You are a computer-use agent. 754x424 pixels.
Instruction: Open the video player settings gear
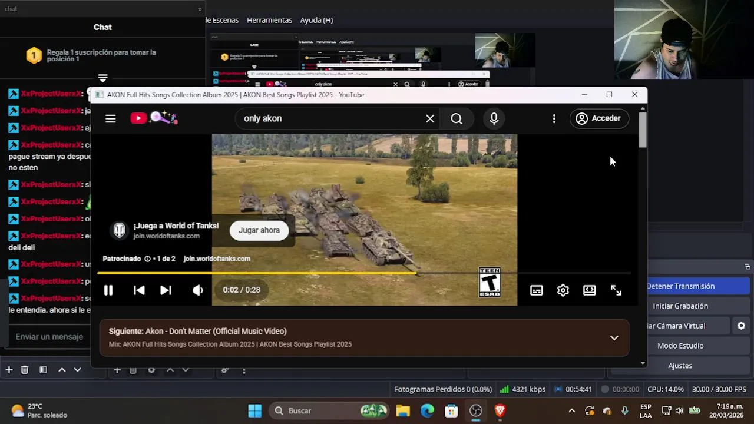point(563,290)
